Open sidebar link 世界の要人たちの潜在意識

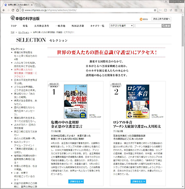(25, 73)
